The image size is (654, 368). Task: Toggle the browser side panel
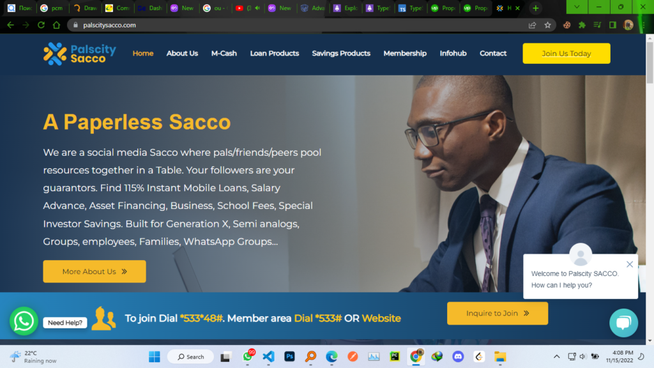coord(612,25)
